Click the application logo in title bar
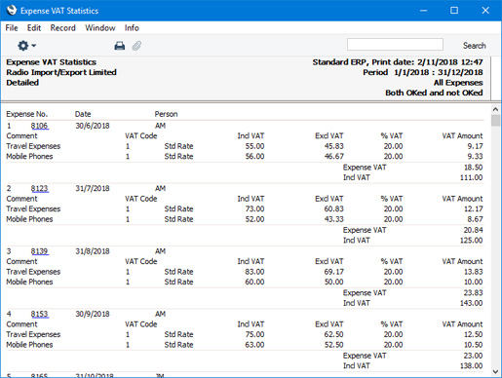 12,11
